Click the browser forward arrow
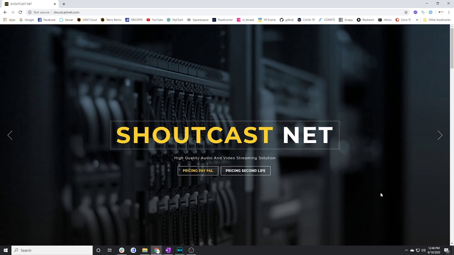 pos(13,12)
